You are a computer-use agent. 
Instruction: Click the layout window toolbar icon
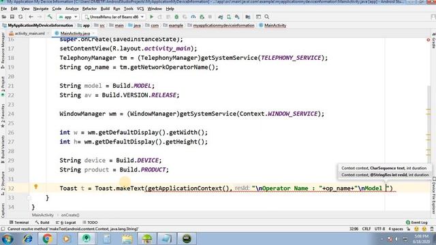(x=258, y=17)
